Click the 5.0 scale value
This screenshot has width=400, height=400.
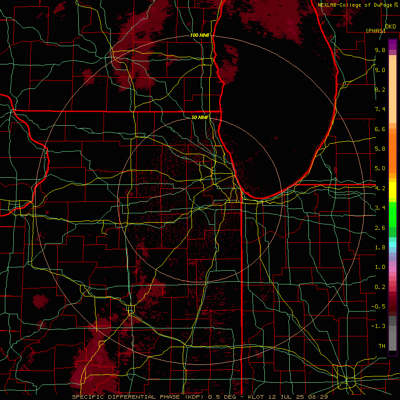pos(380,168)
